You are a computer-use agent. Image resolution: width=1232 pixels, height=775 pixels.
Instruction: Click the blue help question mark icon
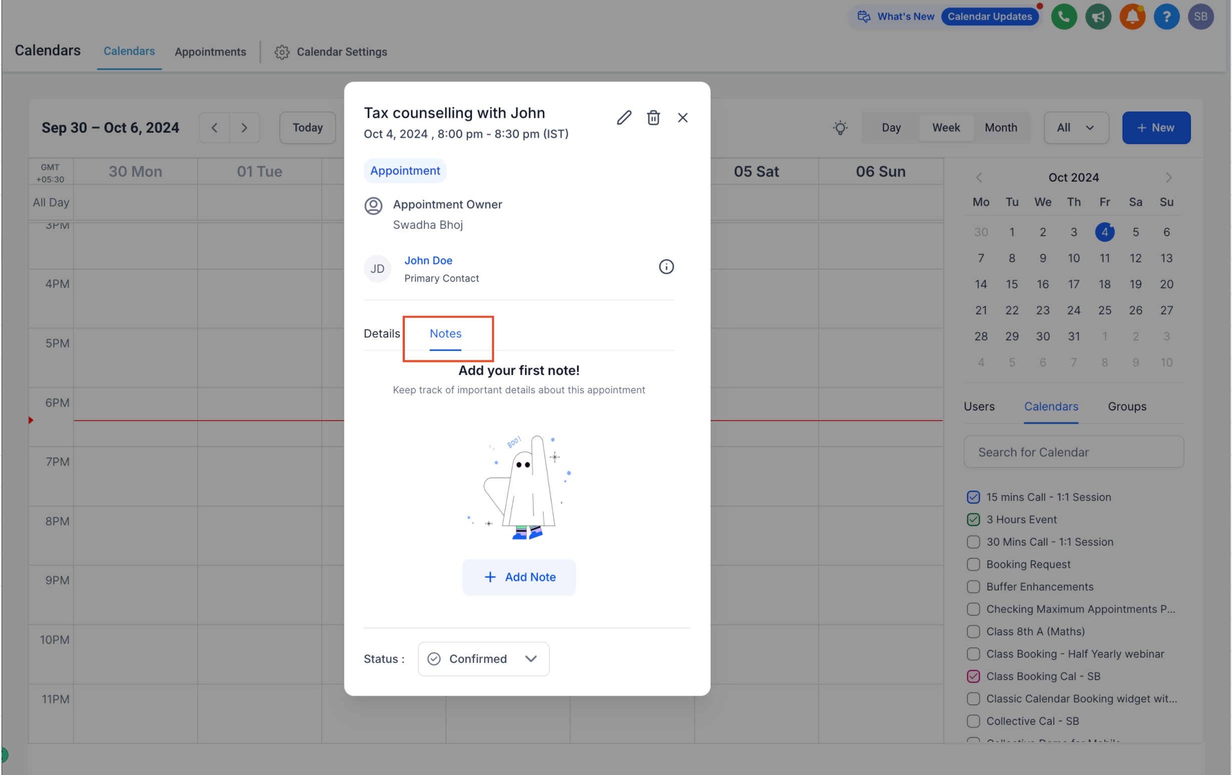click(x=1166, y=17)
